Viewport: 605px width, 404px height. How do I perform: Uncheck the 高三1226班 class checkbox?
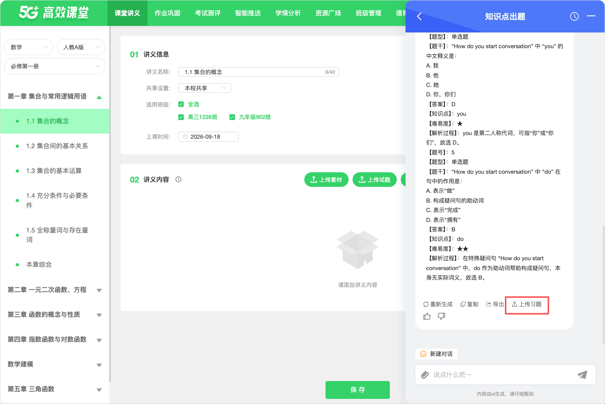181,117
